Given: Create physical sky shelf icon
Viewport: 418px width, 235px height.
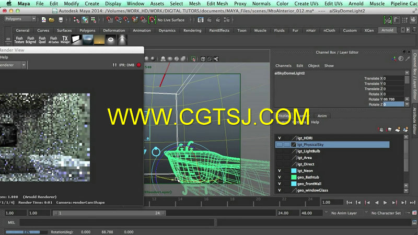Looking at the screenshot, I should [x=99, y=40].
